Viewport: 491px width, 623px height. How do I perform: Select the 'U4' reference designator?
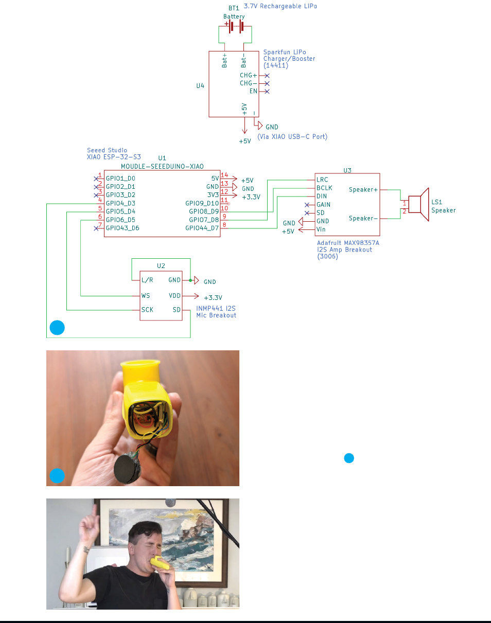(x=200, y=86)
